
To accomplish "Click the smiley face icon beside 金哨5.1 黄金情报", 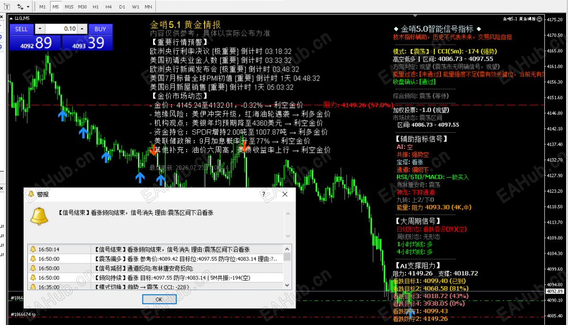I will click(540, 19).
